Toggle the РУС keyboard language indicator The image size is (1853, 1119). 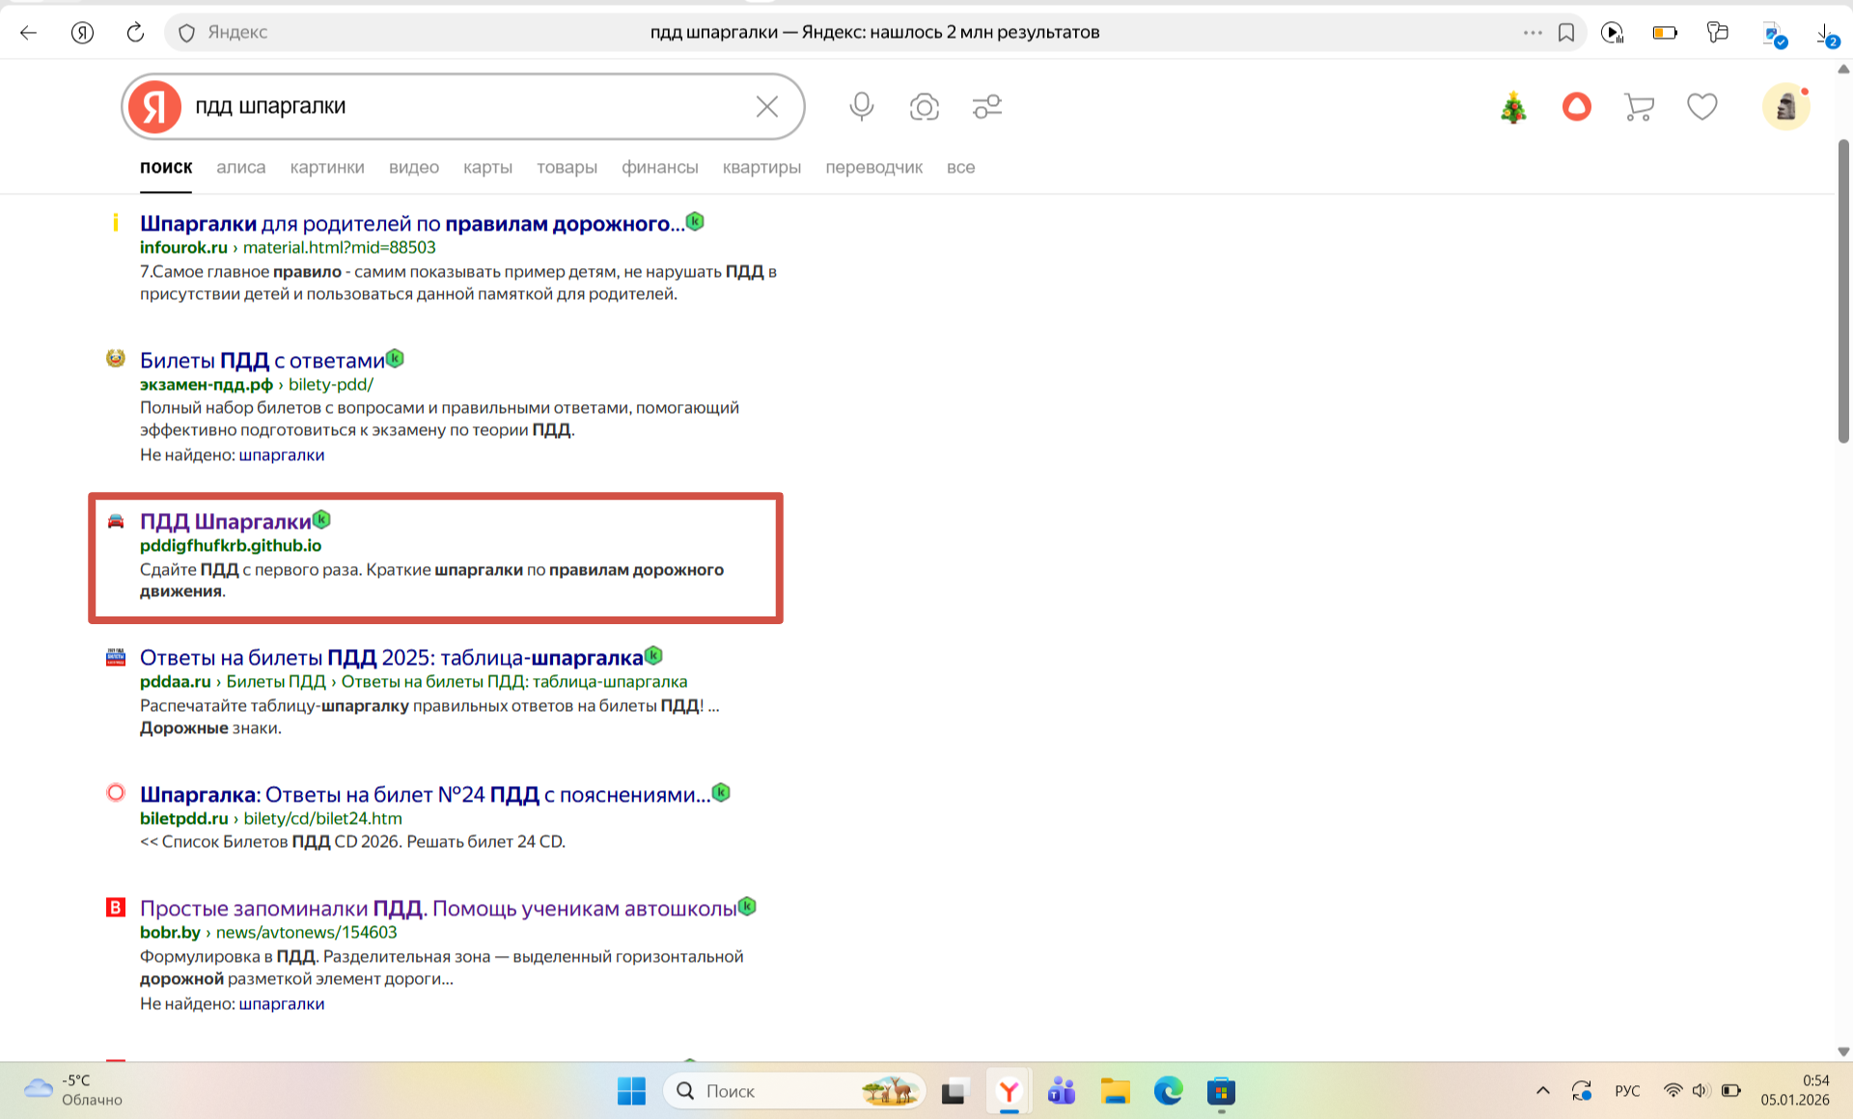(x=1627, y=1091)
